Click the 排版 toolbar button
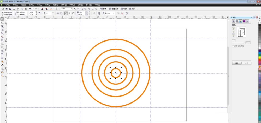 (103, 9)
